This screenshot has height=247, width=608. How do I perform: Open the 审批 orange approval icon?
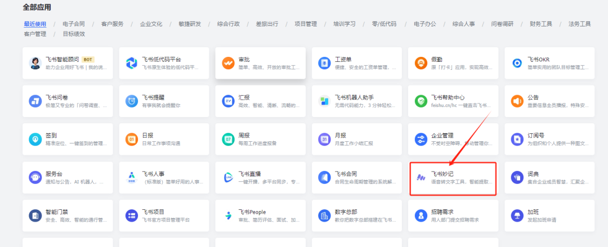point(228,63)
